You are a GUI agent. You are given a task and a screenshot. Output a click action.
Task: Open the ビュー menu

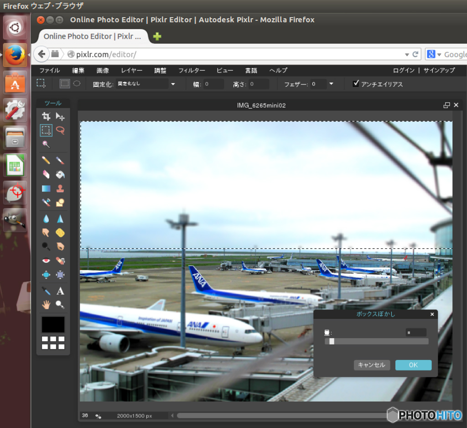click(x=225, y=70)
